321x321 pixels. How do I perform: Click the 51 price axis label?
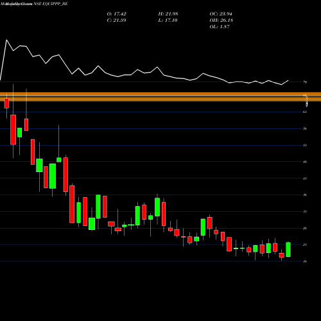point(305,145)
